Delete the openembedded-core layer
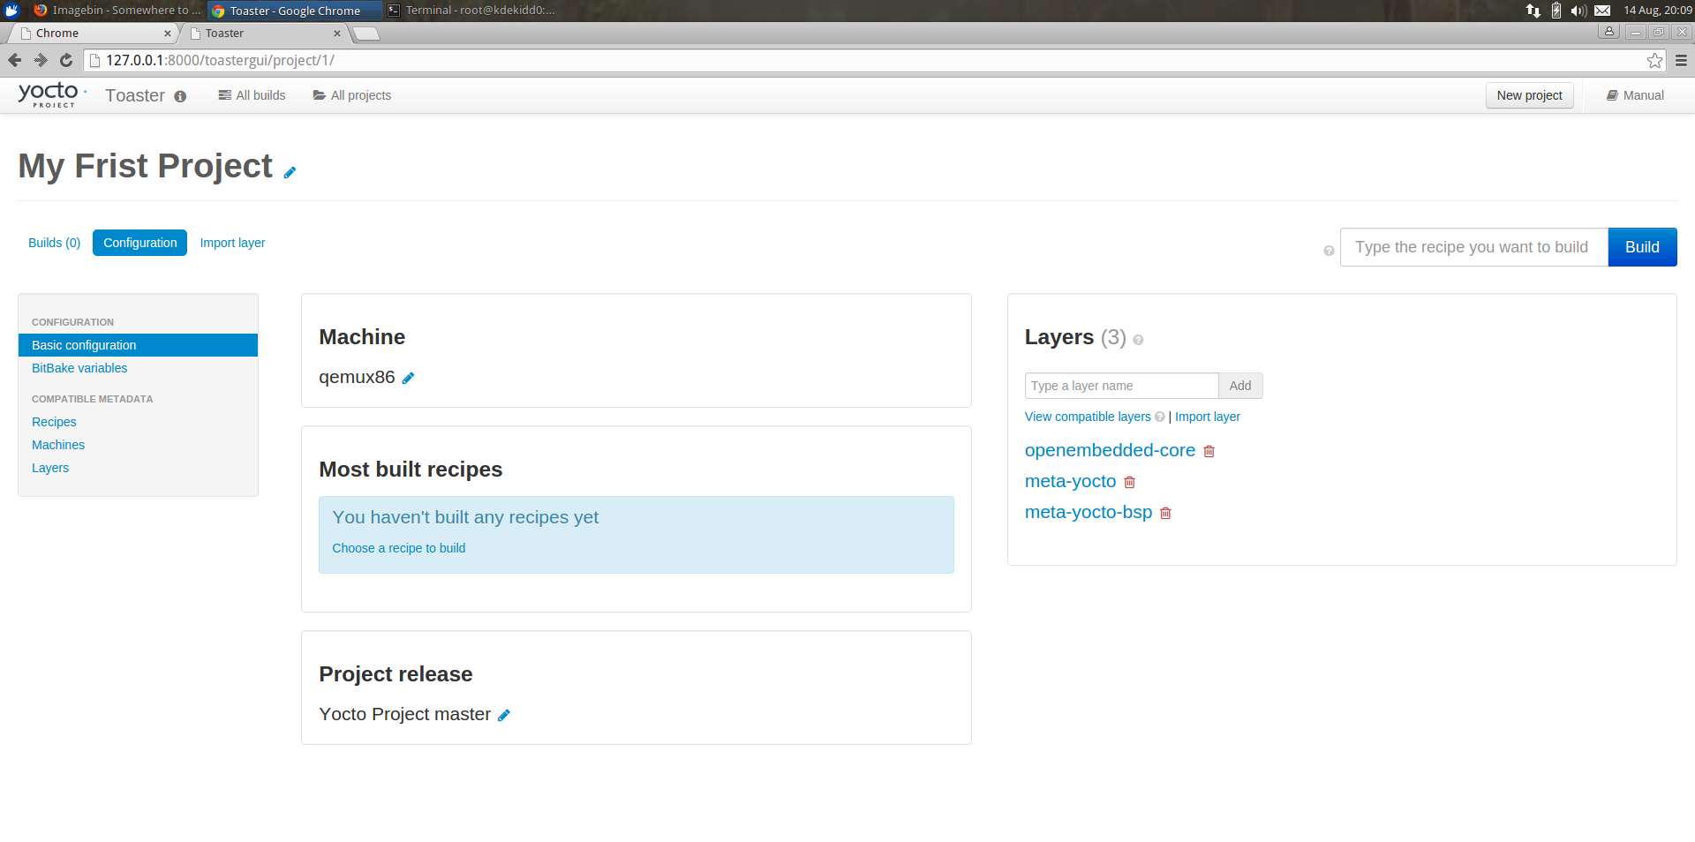The image size is (1695, 842). pos(1209,451)
